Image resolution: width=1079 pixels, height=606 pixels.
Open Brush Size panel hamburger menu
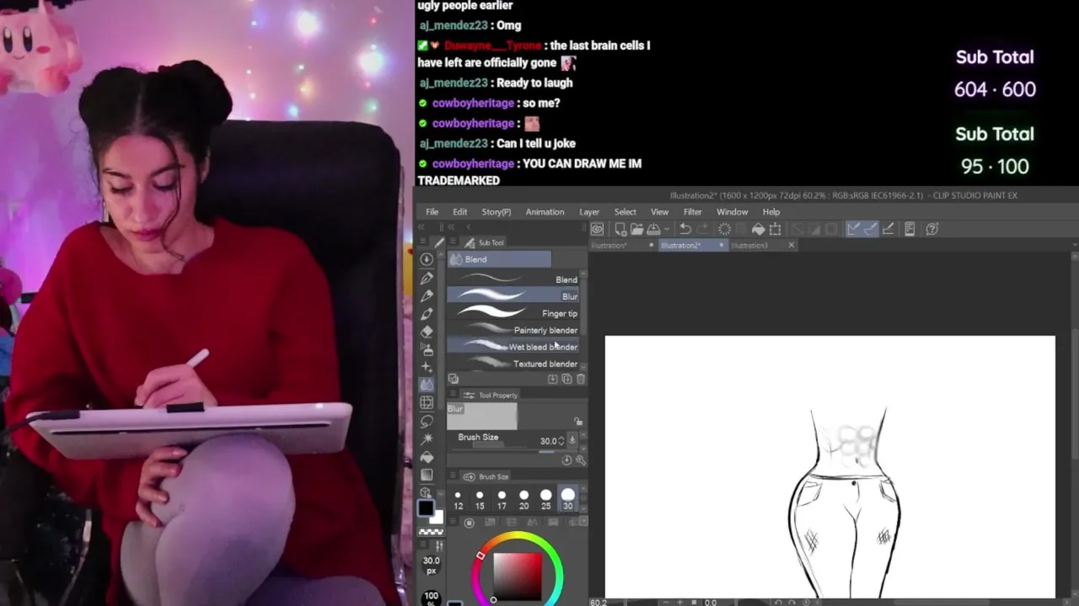pos(453,476)
